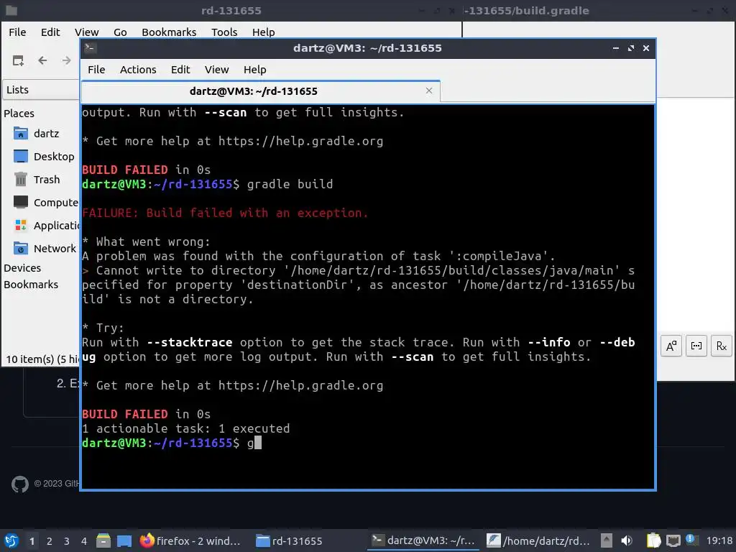The image size is (736, 552).
Task: Toggle match case in editor search
Action: (x=671, y=346)
